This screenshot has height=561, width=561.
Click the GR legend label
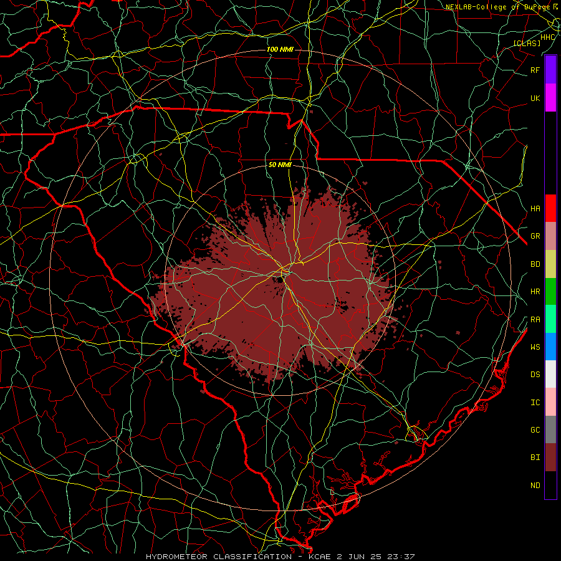(x=535, y=236)
